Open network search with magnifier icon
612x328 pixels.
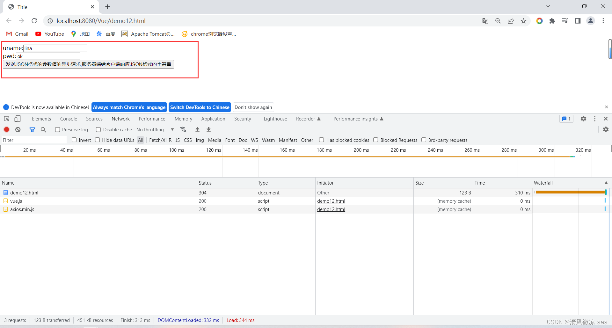[x=43, y=129]
